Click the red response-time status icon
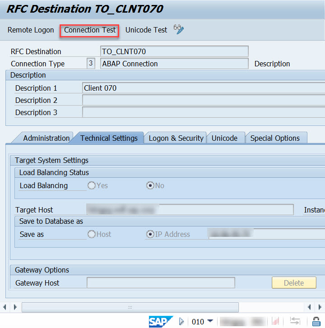 coord(275,321)
